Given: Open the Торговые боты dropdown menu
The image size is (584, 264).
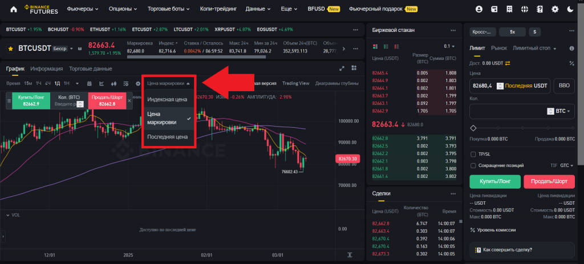Looking at the screenshot, I should click(x=169, y=9).
